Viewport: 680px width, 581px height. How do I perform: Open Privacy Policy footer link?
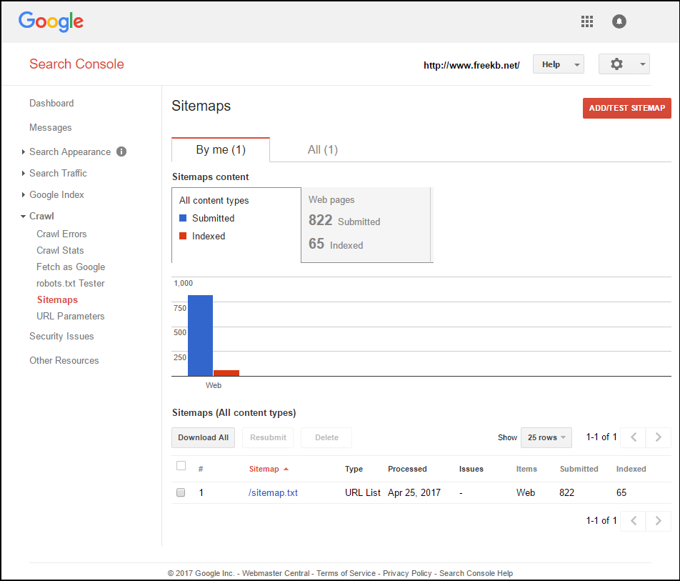tap(407, 573)
